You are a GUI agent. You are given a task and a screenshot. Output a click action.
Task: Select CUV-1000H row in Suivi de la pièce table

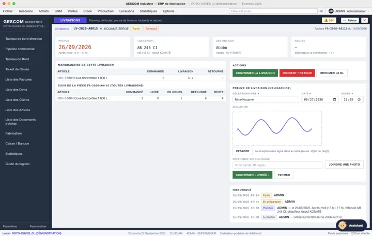point(141,98)
